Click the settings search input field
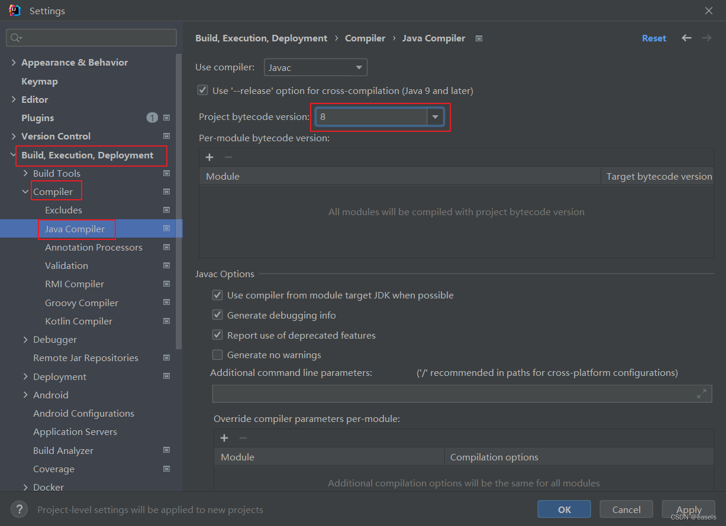 pyautogui.click(x=92, y=38)
